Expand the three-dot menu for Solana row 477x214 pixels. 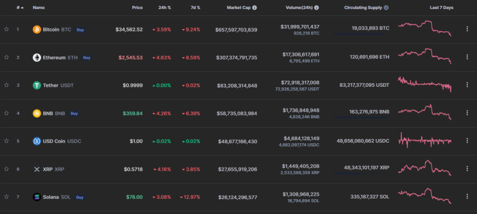(x=467, y=196)
